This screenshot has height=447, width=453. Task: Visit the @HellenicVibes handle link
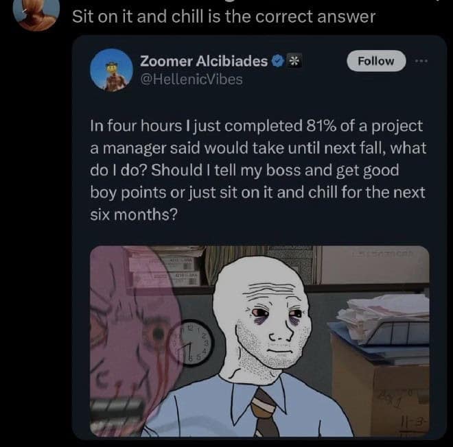coord(191,80)
